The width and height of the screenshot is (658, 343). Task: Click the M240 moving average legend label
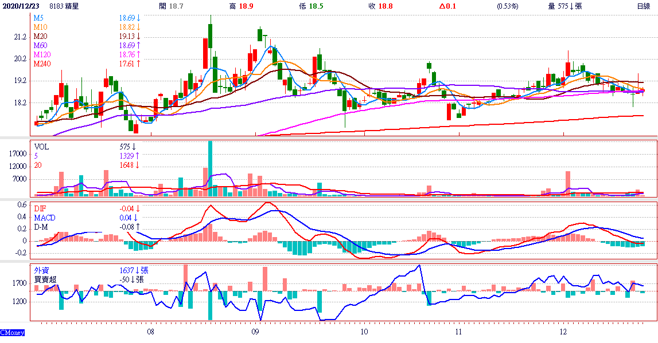click(x=42, y=64)
